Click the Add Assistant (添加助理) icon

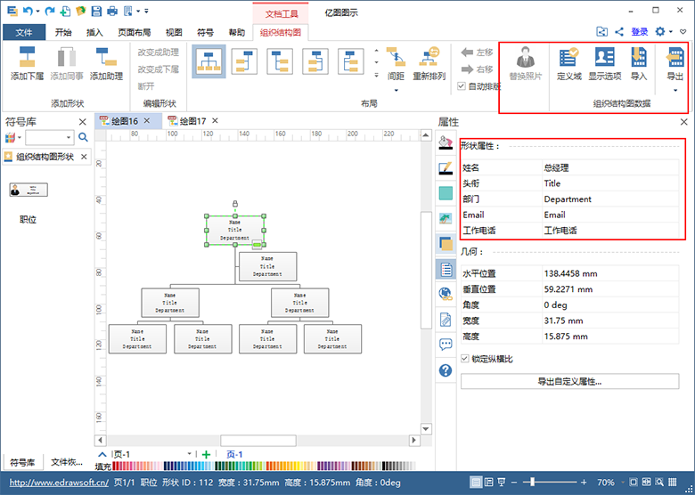click(106, 58)
